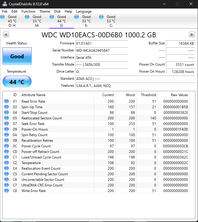Open the Theme menu
The width and height of the screenshot is (198, 222).
click(45, 11)
